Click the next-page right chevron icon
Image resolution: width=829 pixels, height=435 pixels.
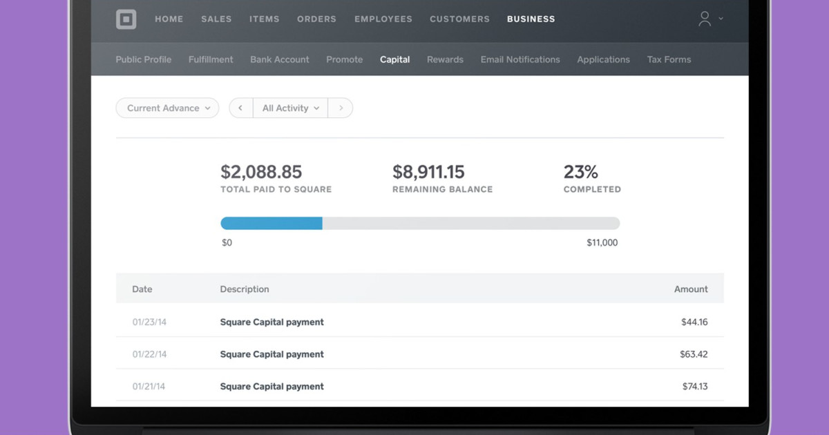click(x=340, y=108)
